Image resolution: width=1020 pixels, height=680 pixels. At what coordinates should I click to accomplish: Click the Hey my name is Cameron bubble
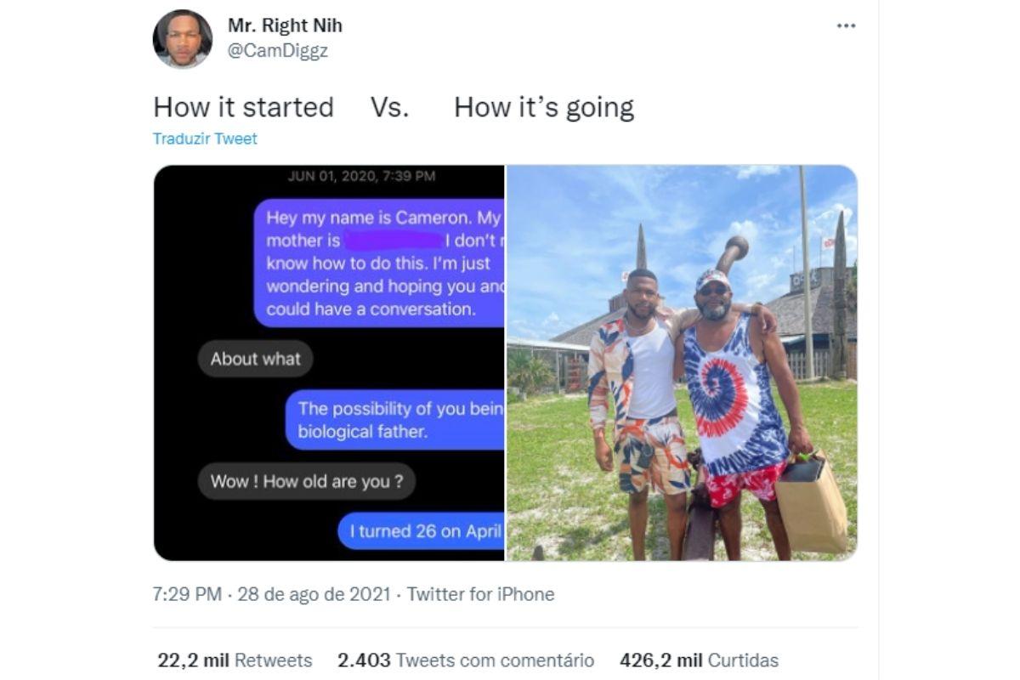[379, 263]
